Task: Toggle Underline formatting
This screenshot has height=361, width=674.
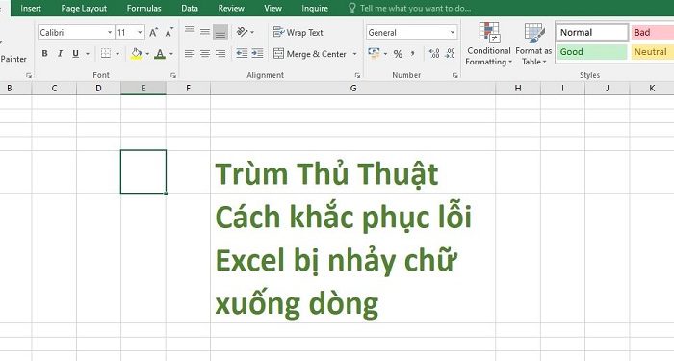Action: click(76, 54)
